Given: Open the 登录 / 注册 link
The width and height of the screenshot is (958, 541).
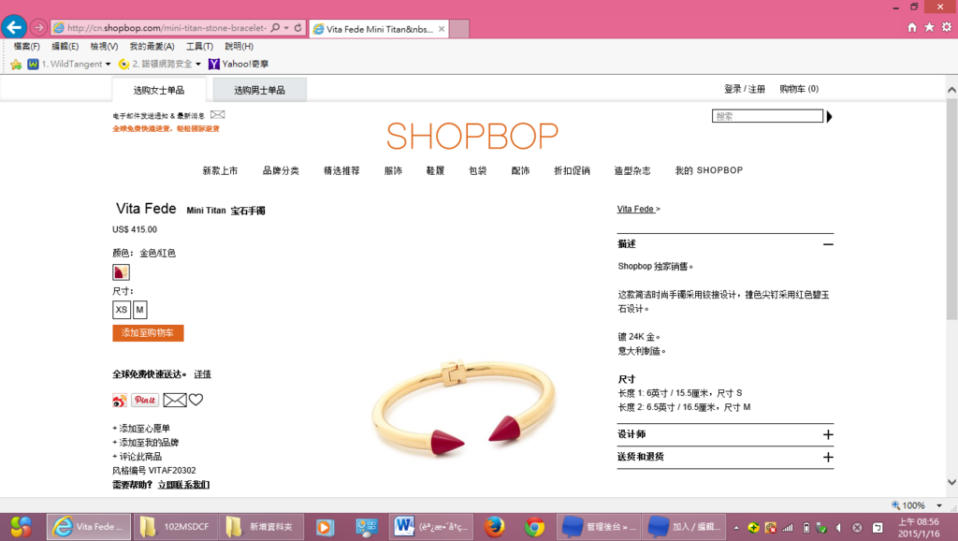Looking at the screenshot, I should pyautogui.click(x=745, y=89).
